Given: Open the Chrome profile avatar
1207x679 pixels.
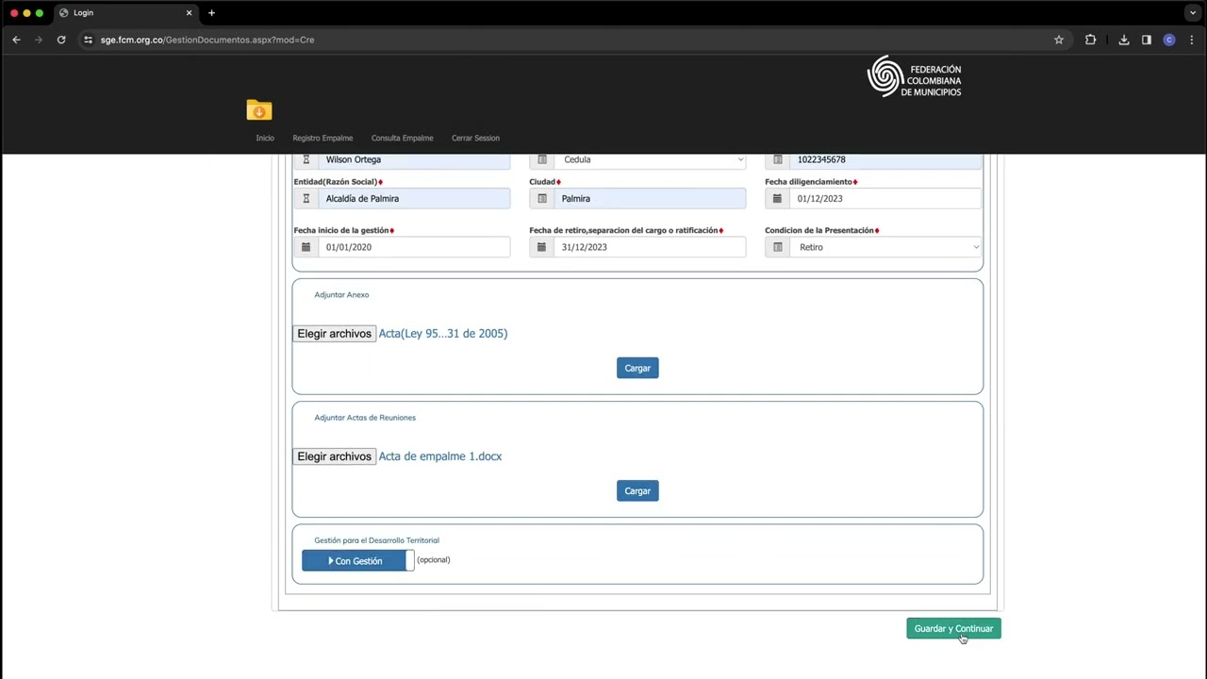Looking at the screenshot, I should pos(1169,40).
